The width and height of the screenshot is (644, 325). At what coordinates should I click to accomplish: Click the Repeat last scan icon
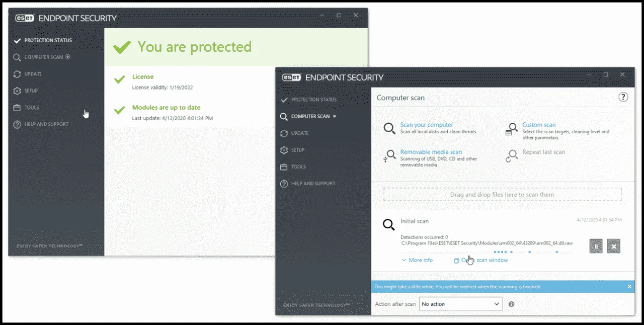(512, 156)
